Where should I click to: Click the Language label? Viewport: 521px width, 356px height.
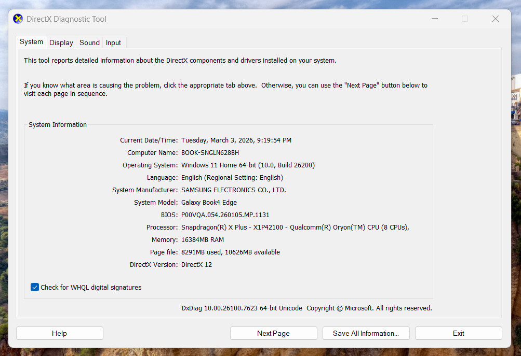[163, 178]
